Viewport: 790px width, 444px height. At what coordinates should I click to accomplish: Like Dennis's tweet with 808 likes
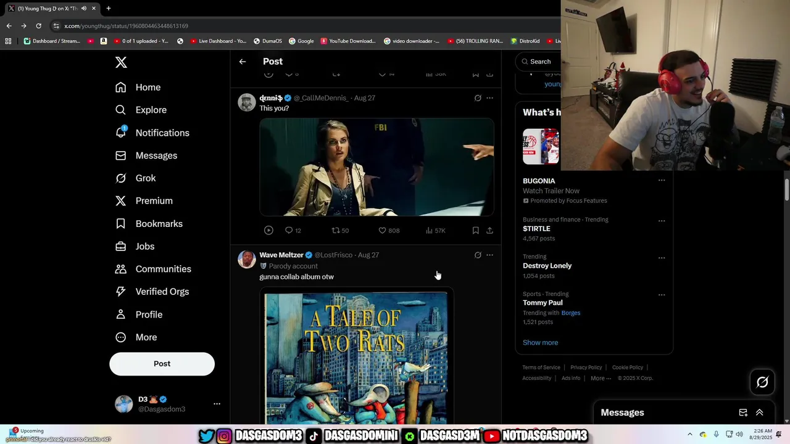[389, 231]
